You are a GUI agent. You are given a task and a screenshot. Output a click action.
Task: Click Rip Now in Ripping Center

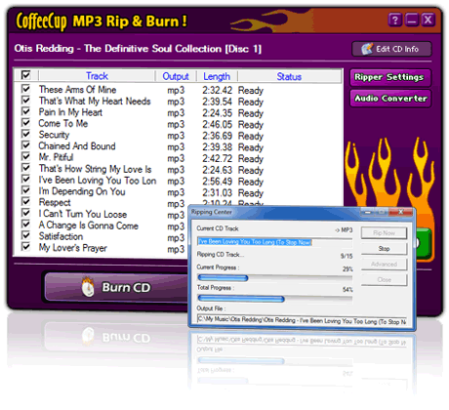pyautogui.click(x=384, y=233)
